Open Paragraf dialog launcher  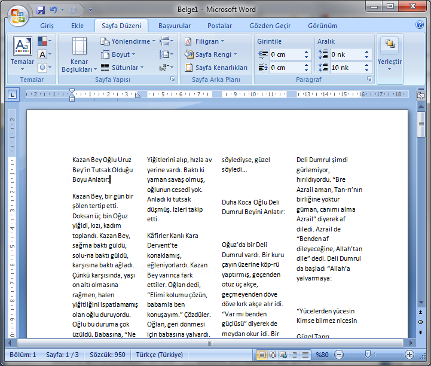point(369,79)
